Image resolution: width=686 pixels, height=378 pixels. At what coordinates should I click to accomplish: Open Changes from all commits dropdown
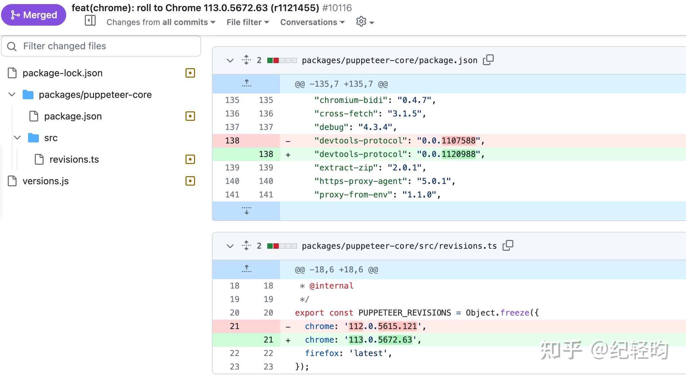coord(161,22)
